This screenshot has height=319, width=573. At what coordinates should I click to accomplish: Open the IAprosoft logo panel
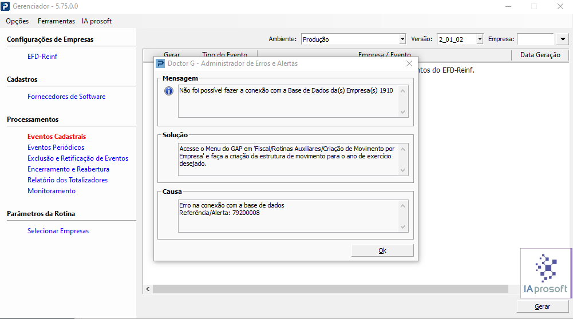[x=546, y=273]
